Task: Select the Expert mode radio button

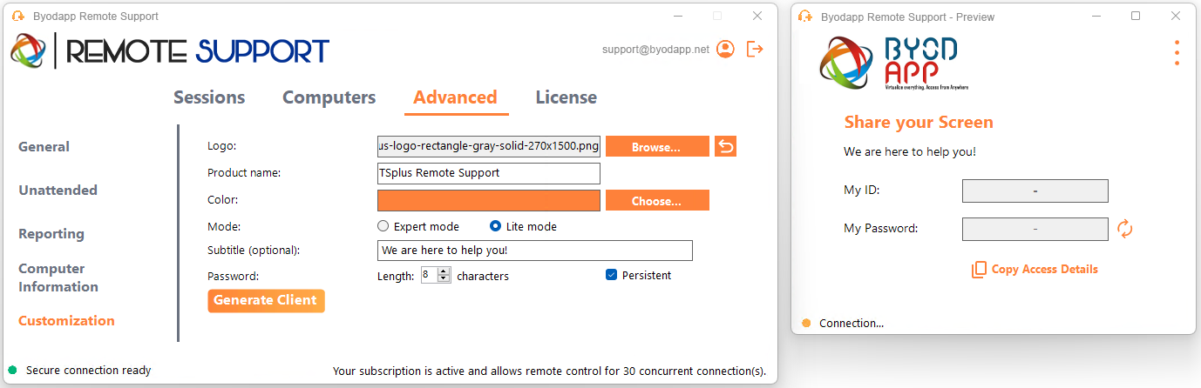Action: pos(383,226)
